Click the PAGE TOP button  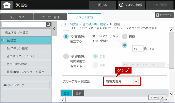(157, 97)
